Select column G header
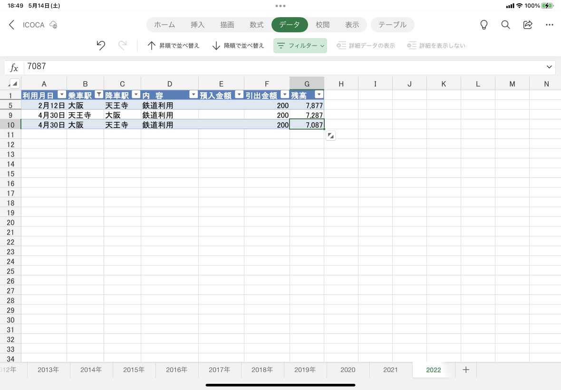 click(x=307, y=84)
